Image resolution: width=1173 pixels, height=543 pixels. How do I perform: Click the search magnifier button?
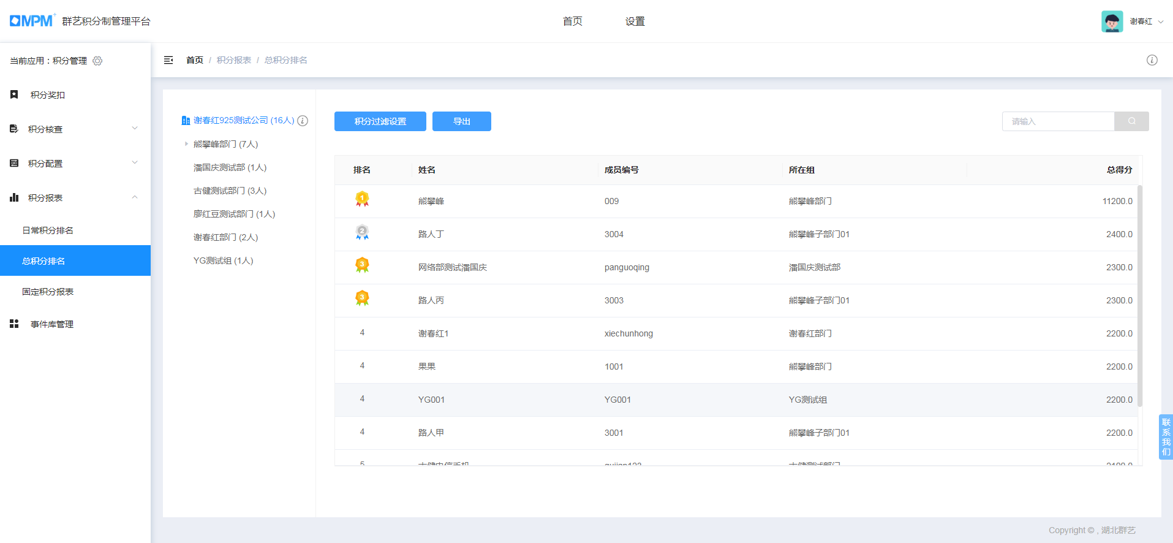(1132, 121)
